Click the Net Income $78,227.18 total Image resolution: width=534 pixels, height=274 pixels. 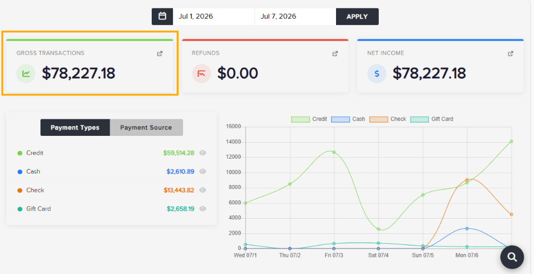(x=429, y=73)
